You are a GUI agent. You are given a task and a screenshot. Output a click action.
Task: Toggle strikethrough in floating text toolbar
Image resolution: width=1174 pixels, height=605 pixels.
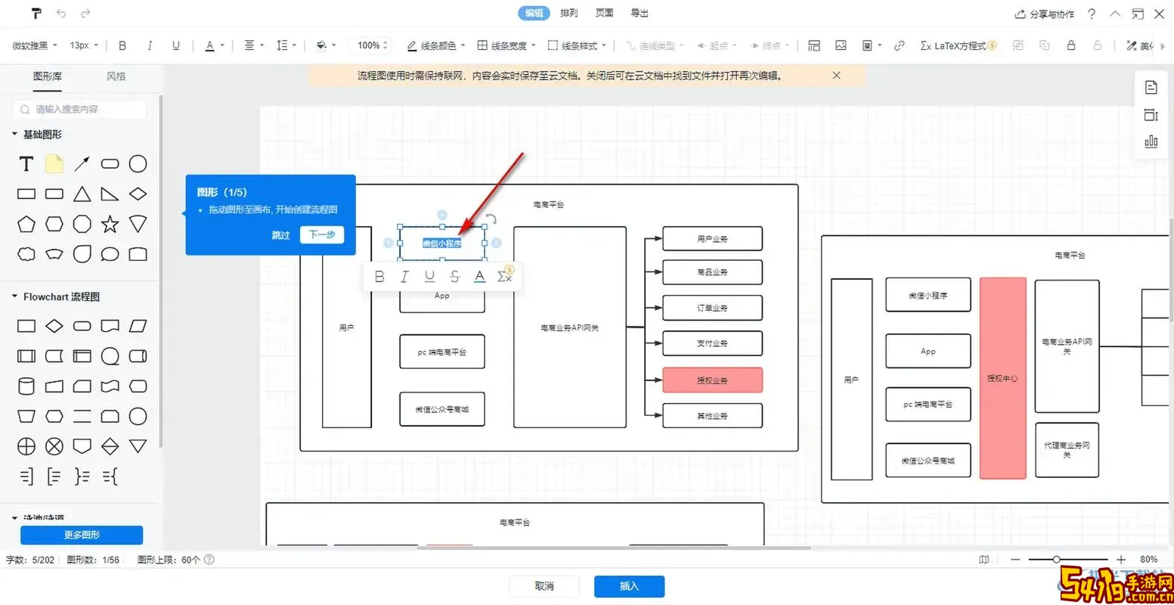[454, 277]
